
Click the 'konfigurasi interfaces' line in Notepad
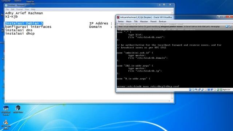(x=28, y=27)
